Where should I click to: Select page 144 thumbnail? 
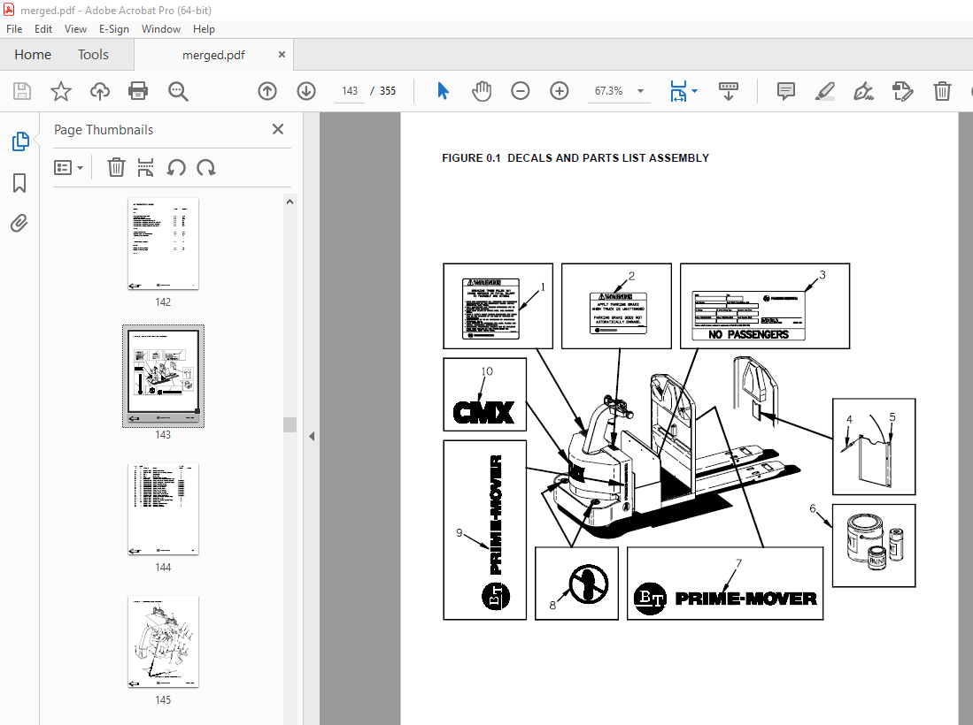point(163,508)
